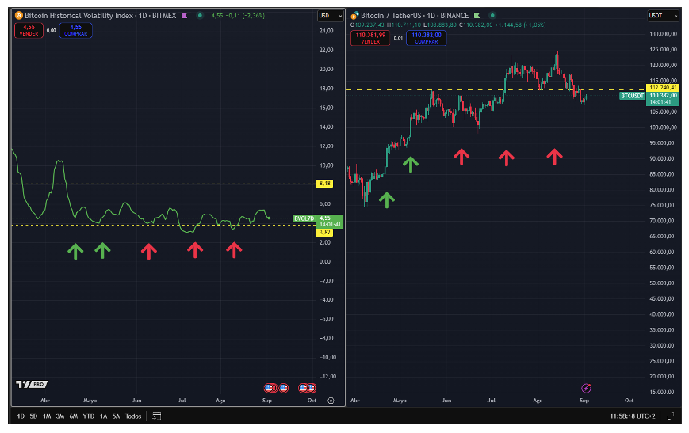Select the 1D time range
689x433 pixels.
(21, 416)
